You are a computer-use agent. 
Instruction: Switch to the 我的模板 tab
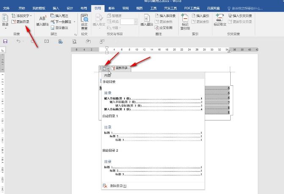click(39, 8)
